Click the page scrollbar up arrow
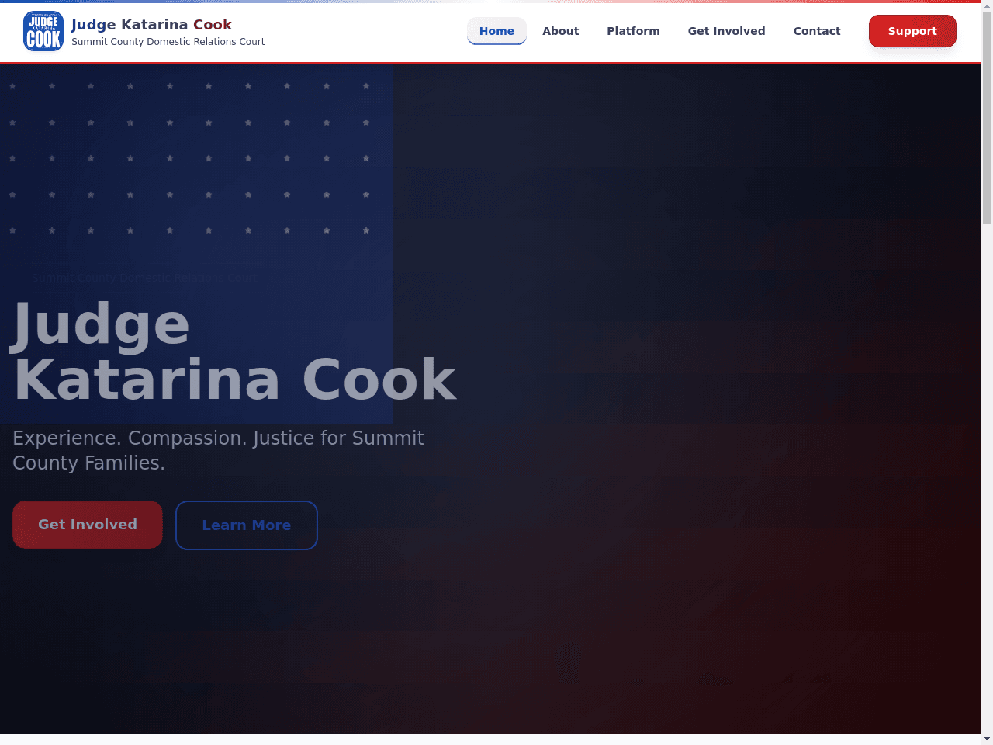 click(x=987, y=5)
